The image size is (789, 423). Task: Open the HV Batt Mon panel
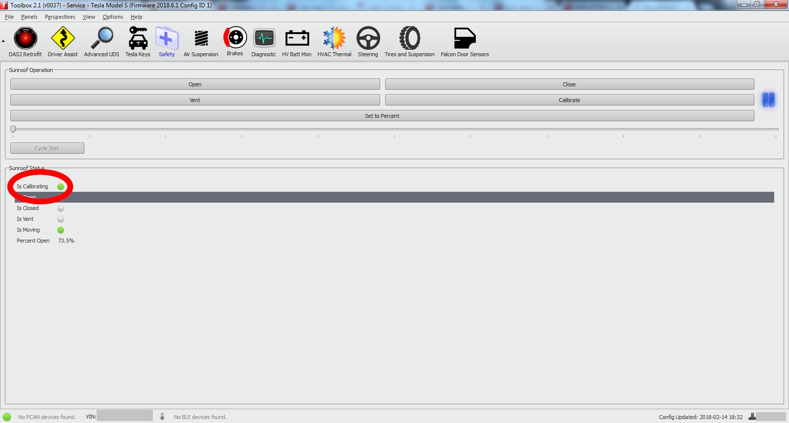click(296, 39)
